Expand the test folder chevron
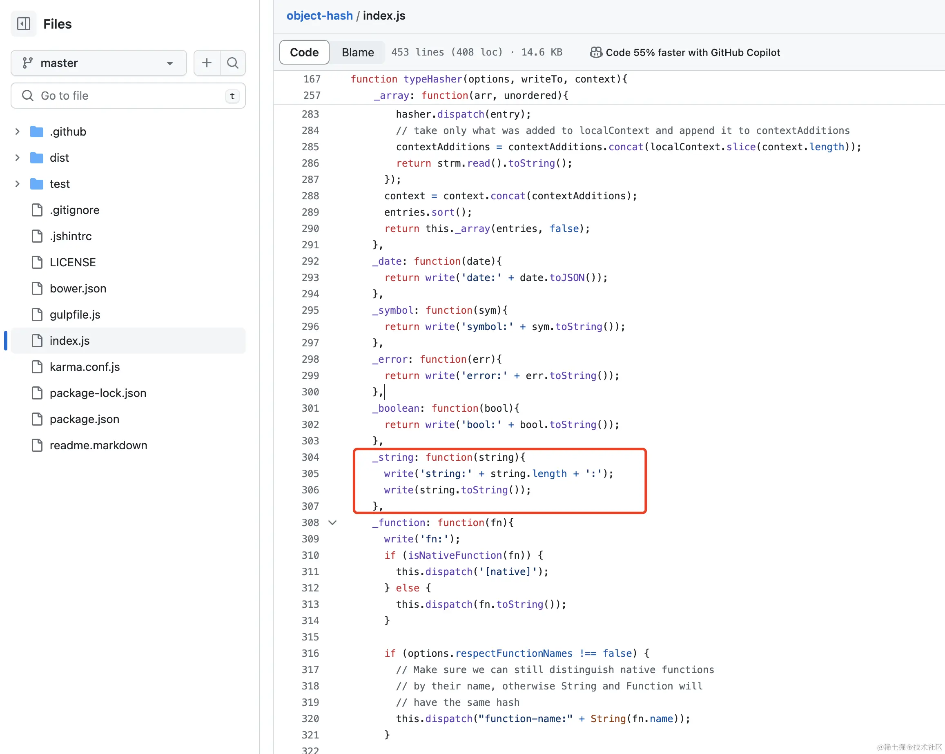 click(18, 184)
